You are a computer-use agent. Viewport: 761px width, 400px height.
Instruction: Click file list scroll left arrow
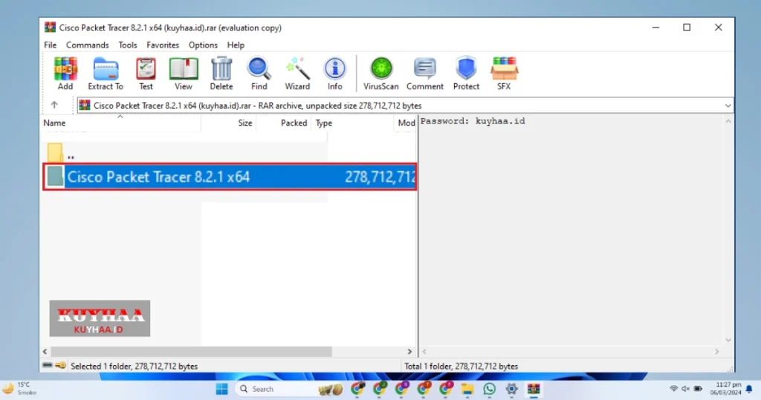pos(45,351)
